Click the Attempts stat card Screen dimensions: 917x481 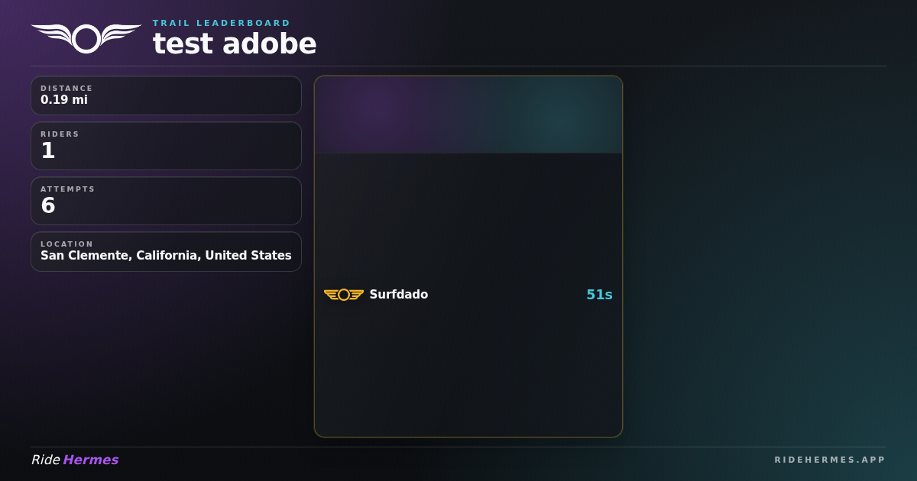coord(166,201)
